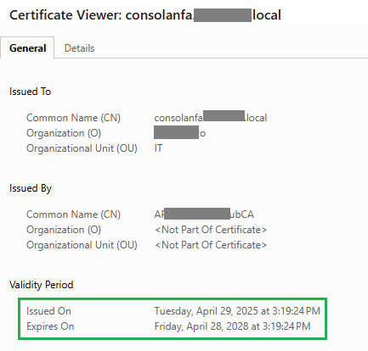Switch to the Details tab
This screenshot has width=368, height=351.
click(79, 48)
